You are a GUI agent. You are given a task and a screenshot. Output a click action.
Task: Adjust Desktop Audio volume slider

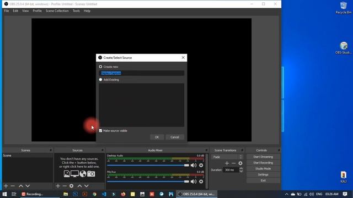click(148, 165)
